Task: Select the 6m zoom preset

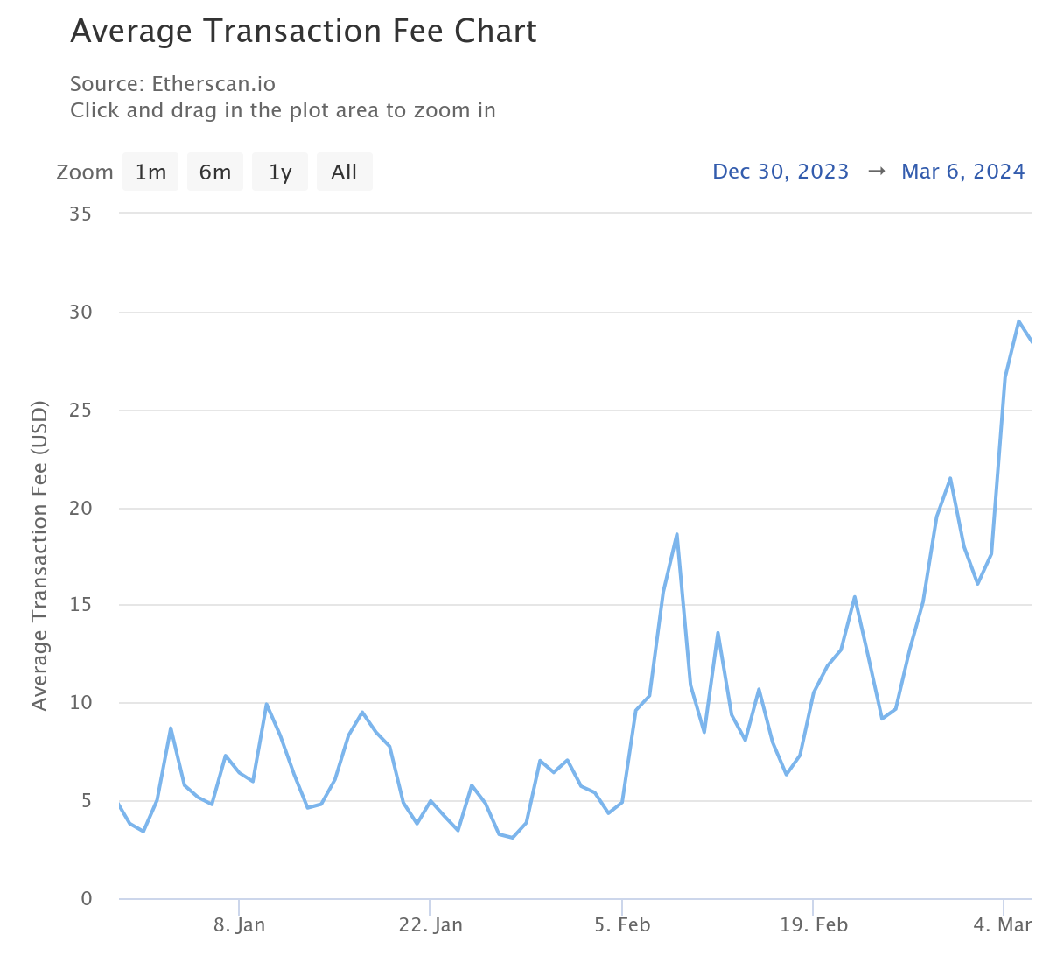Action: pos(215,172)
